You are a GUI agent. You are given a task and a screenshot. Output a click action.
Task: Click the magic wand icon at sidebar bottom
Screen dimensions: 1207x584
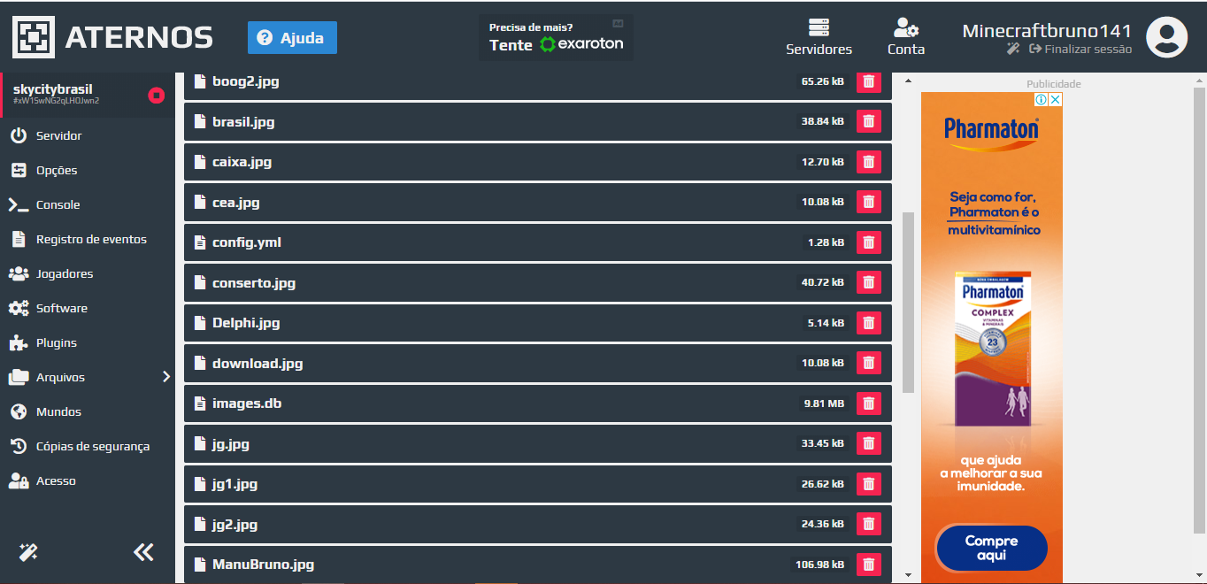coord(28,552)
